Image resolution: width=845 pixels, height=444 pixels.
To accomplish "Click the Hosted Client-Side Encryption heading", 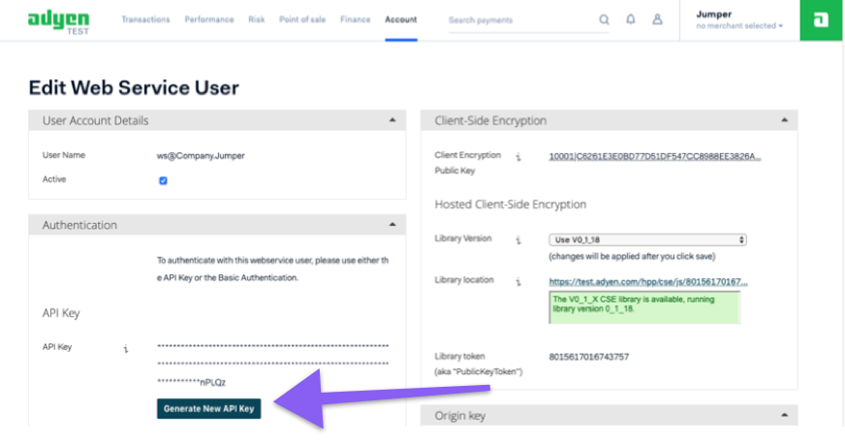I will (511, 205).
